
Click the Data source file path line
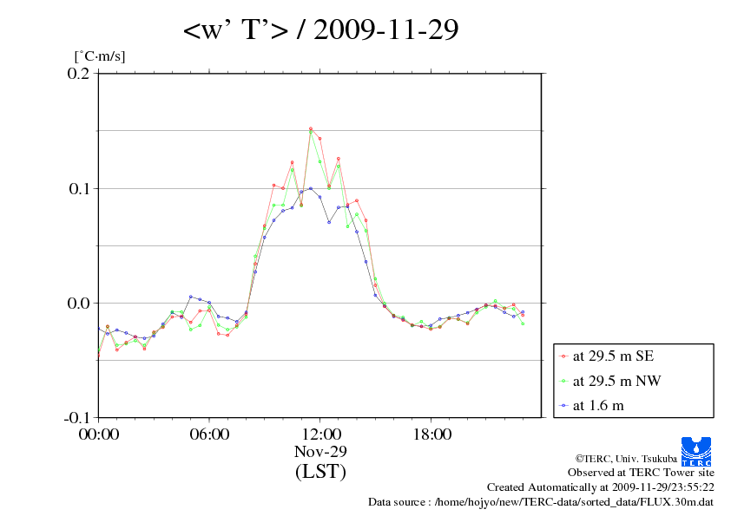click(541, 502)
